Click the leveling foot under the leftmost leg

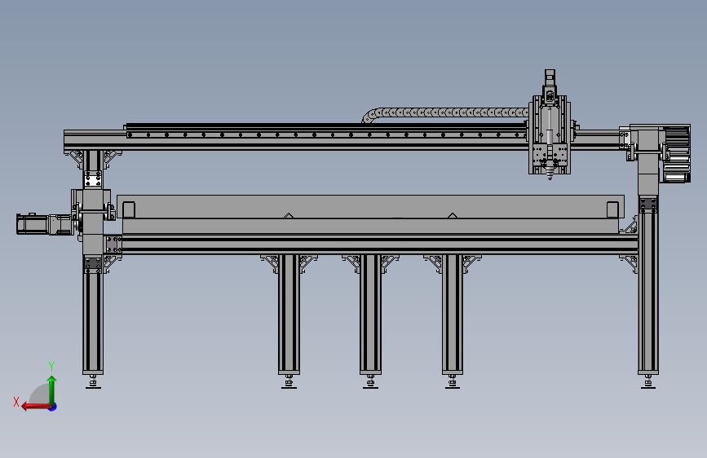(x=93, y=382)
